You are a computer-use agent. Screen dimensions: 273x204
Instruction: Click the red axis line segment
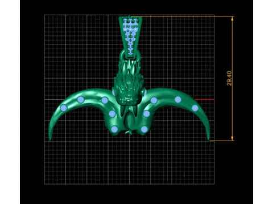click(x=204, y=99)
